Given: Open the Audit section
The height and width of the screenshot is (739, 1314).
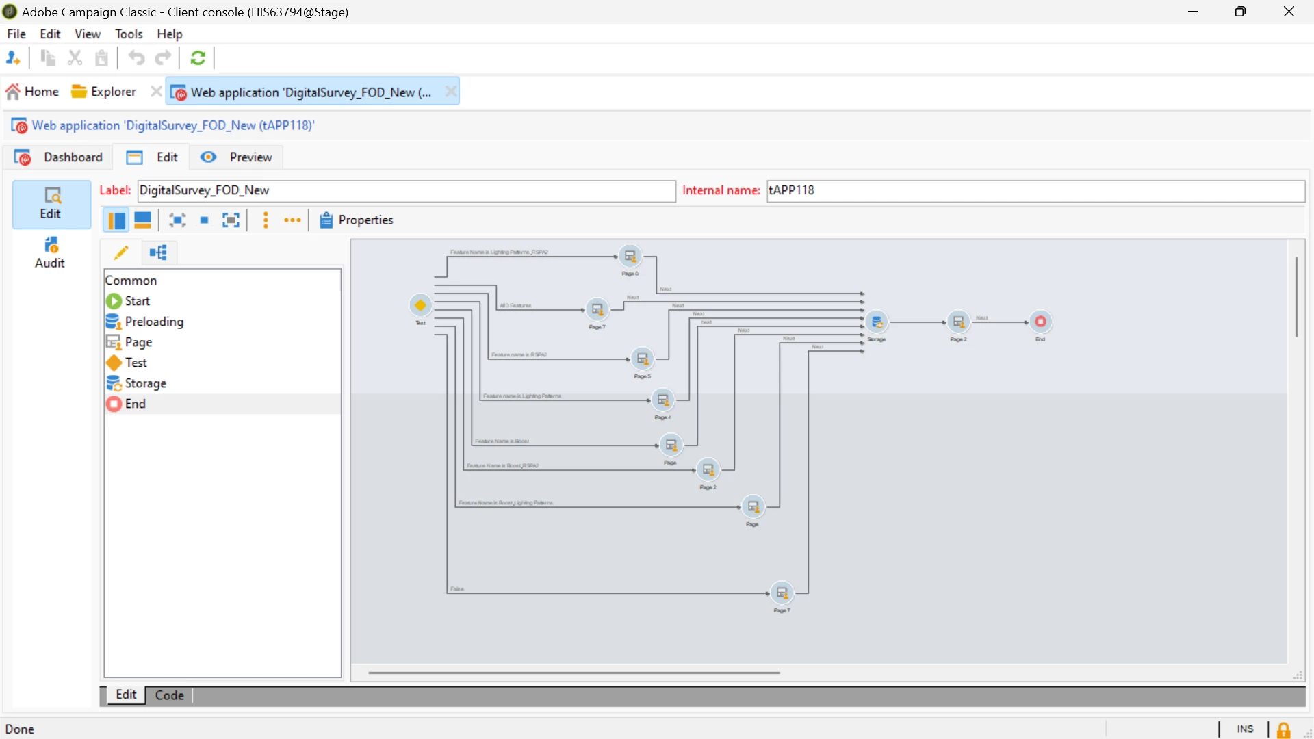Looking at the screenshot, I should point(50,252).
